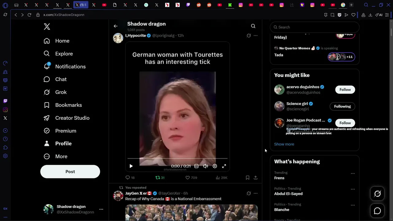The height and width of the screenshot is (221, 393).
Task: Open options for the Frens trend
Action: (353, 173)
